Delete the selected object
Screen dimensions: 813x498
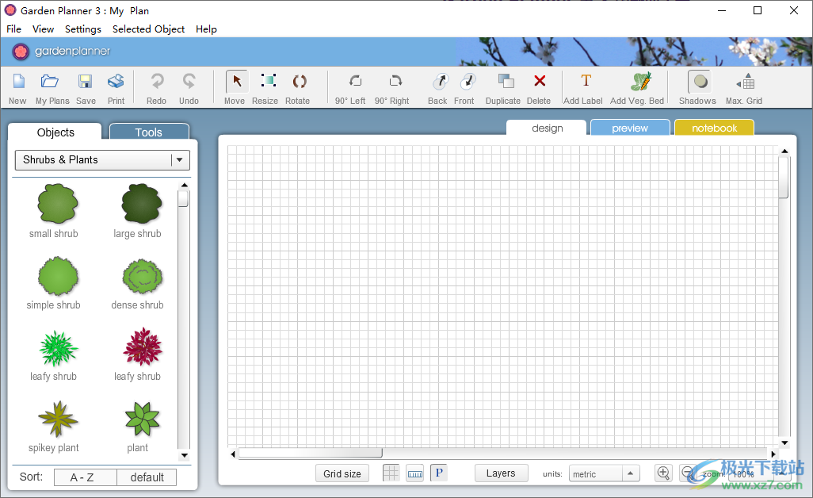pyautogui.click(x=540, y=81)
